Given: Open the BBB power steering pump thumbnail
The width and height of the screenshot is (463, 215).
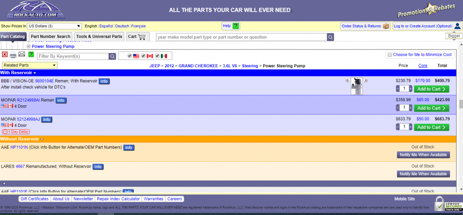Looking at the screenshot, I should (357, 86).
